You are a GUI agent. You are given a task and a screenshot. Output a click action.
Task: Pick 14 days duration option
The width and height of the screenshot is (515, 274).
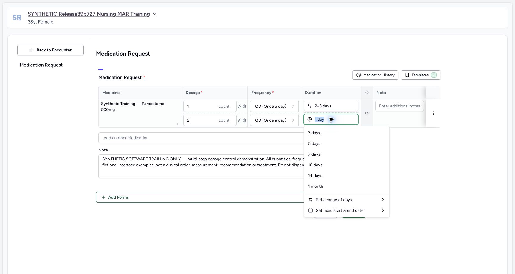(346, 176)
